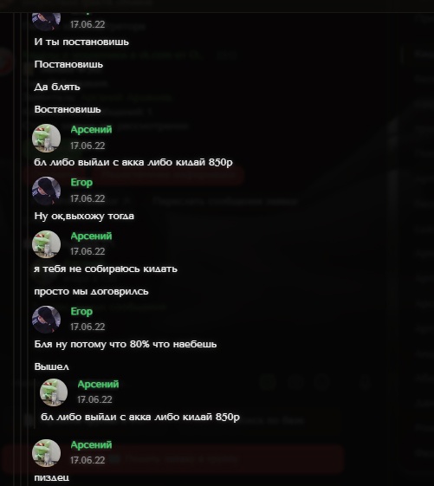Click Арсений's avatar on the bottom-most message
This screenshot has width=434, height=486.
46,453
